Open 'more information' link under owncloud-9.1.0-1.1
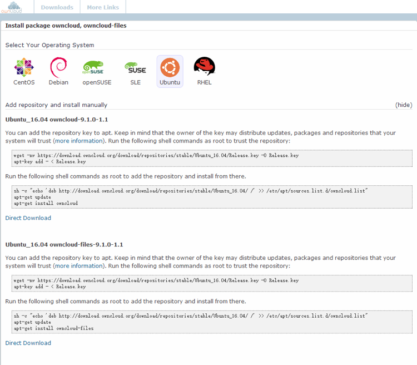This screenshot has width=417, height=365. pyautogui.click(x=79, y=141)
